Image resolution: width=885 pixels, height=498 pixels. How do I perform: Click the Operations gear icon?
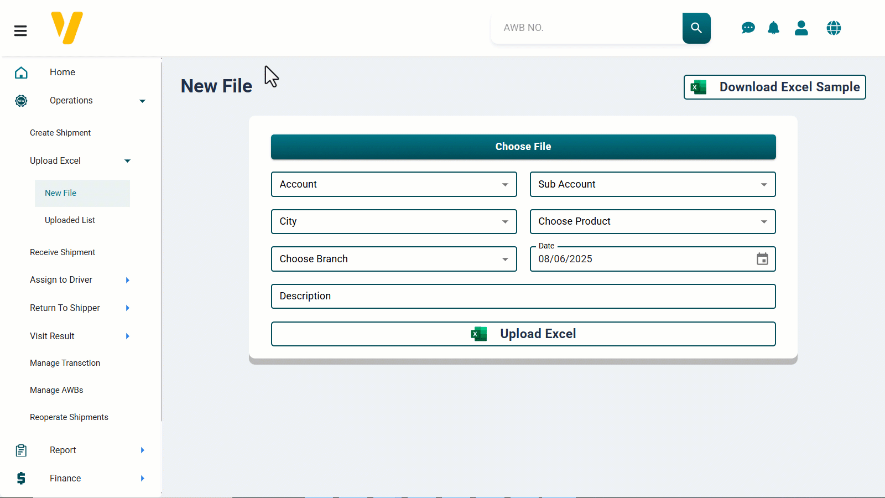20,100
